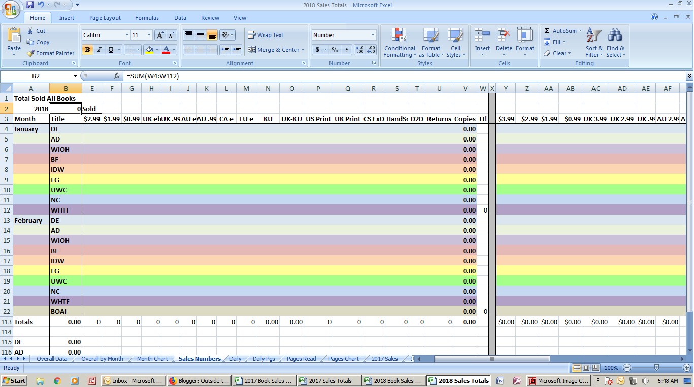Cut the selected cells
694x387 pixels.
tap(36, 31)
